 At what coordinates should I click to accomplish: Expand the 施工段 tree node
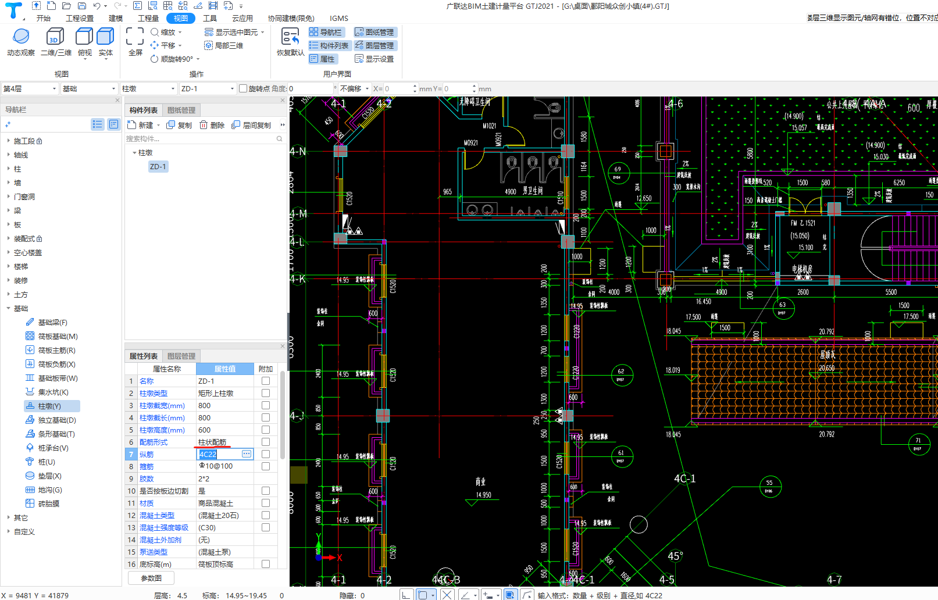tap(8, 141)
